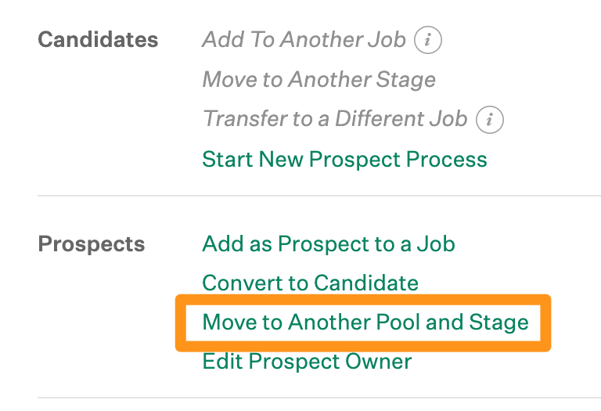
Task: Choose Move to Another Stage
Action: click(319, 80)
